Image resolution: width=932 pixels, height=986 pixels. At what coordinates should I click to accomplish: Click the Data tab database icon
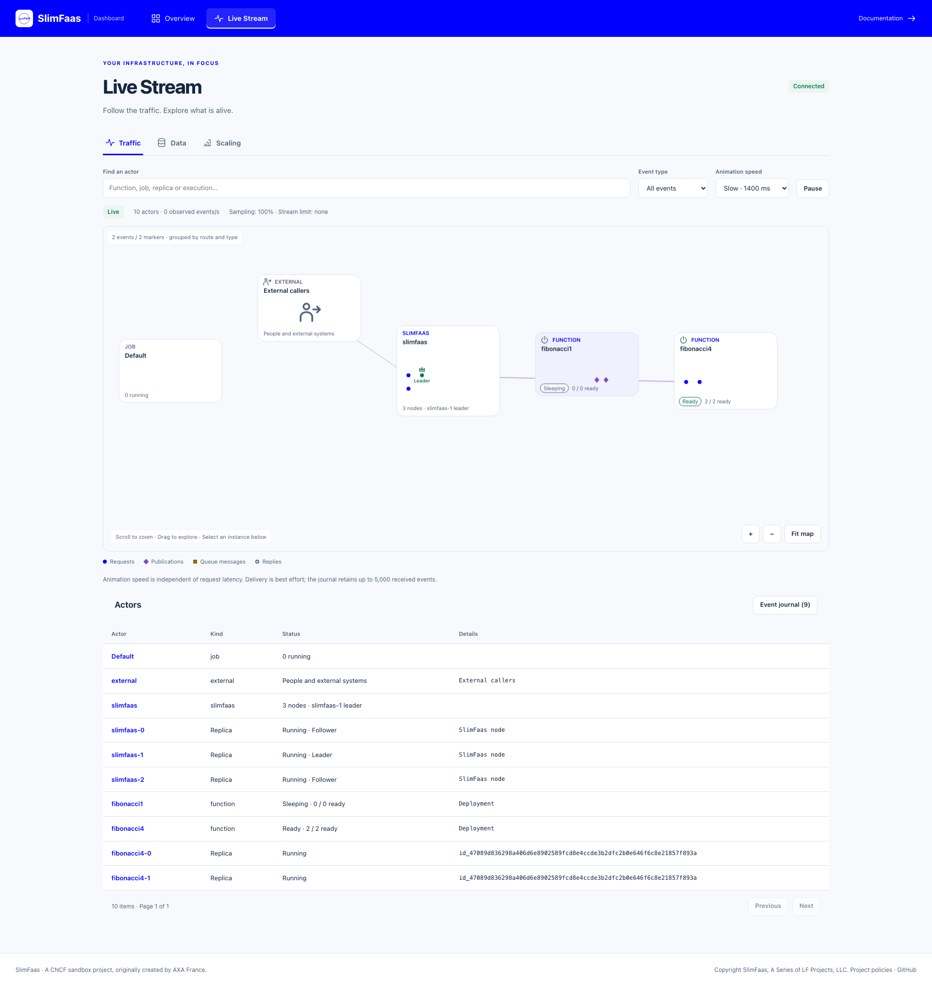tap(162, 143)
